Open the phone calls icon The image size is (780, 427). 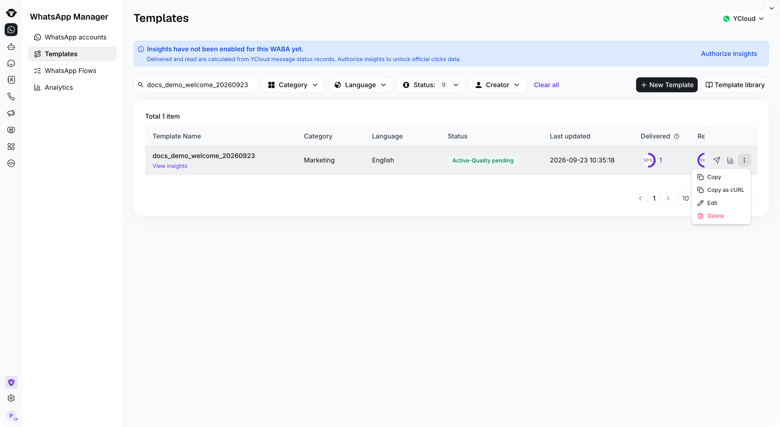(11, 96)
